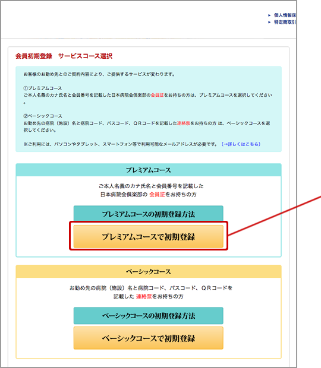Click the arrow icon beside 個人情報保
321x368 pixels.
(269, 15)
